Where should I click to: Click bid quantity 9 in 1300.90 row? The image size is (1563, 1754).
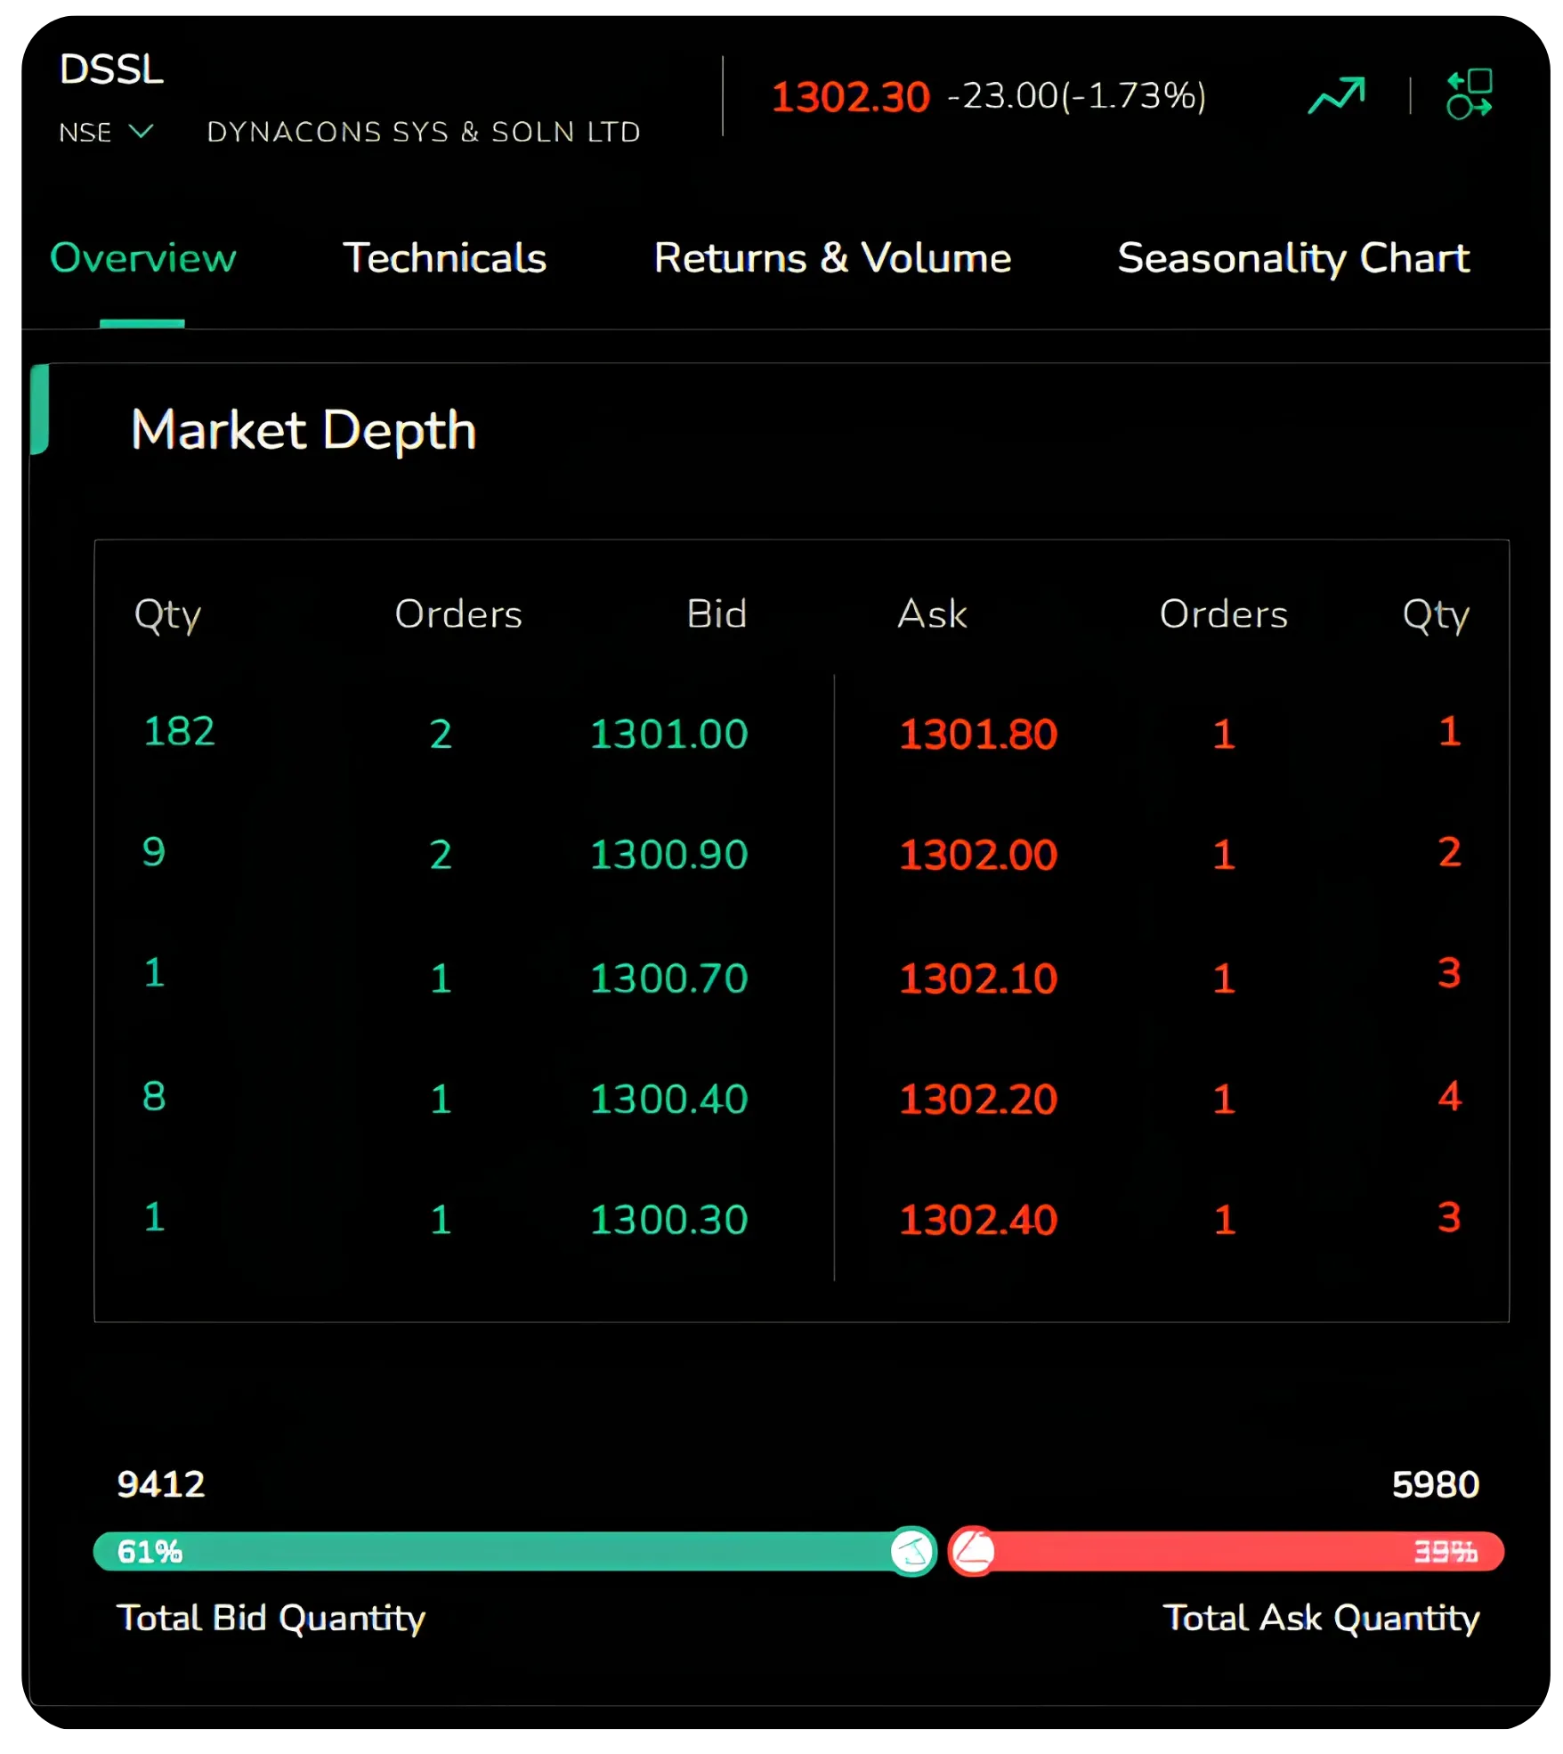[x=154, y=852]
